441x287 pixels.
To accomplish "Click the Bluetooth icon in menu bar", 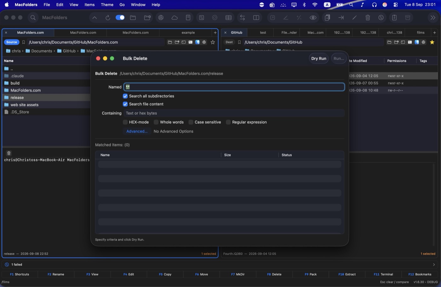I will click(304, 5).
